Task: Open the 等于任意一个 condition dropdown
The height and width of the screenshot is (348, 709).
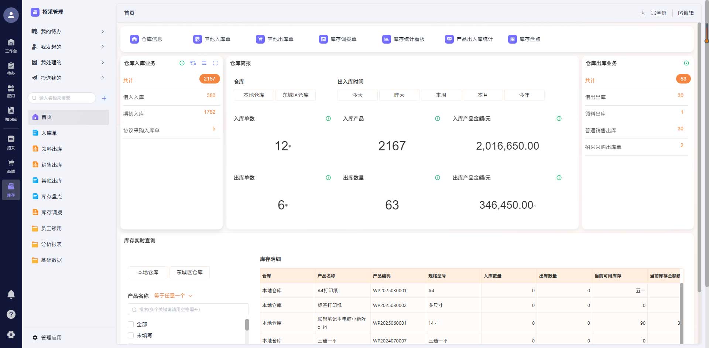Action: point(173,296)
